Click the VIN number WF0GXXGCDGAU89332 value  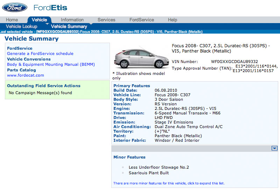click(x=234, y=62)
